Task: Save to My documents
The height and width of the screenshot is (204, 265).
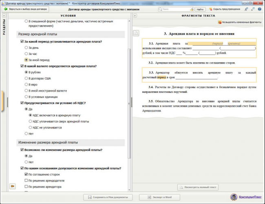Action: pos(108,197)
